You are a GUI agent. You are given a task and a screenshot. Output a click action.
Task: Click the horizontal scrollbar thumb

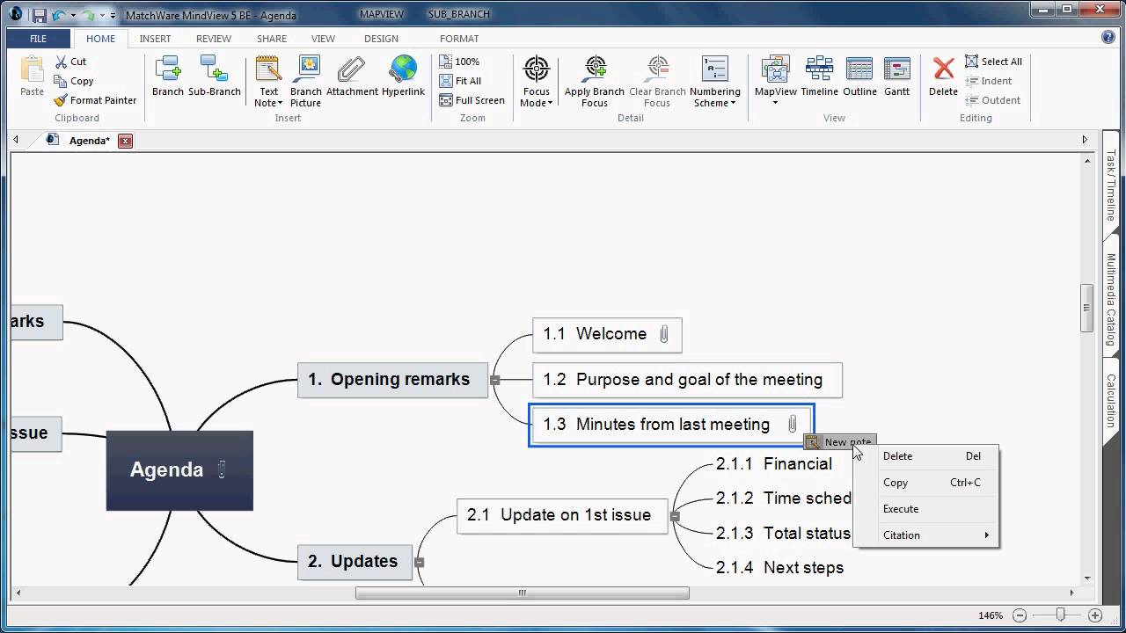[x=522, y=593]
